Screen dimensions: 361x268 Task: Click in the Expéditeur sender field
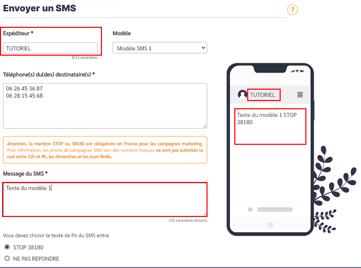(50, 48)
